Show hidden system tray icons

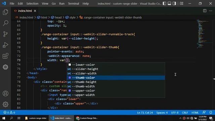click(x=180, y=118)
